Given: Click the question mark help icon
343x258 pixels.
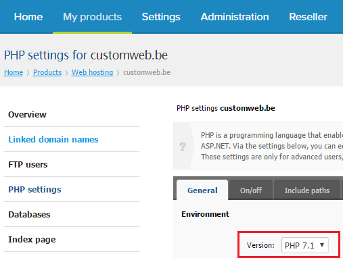Looking at the screenshot, I should pyautogui.click(x=183, y=147).
